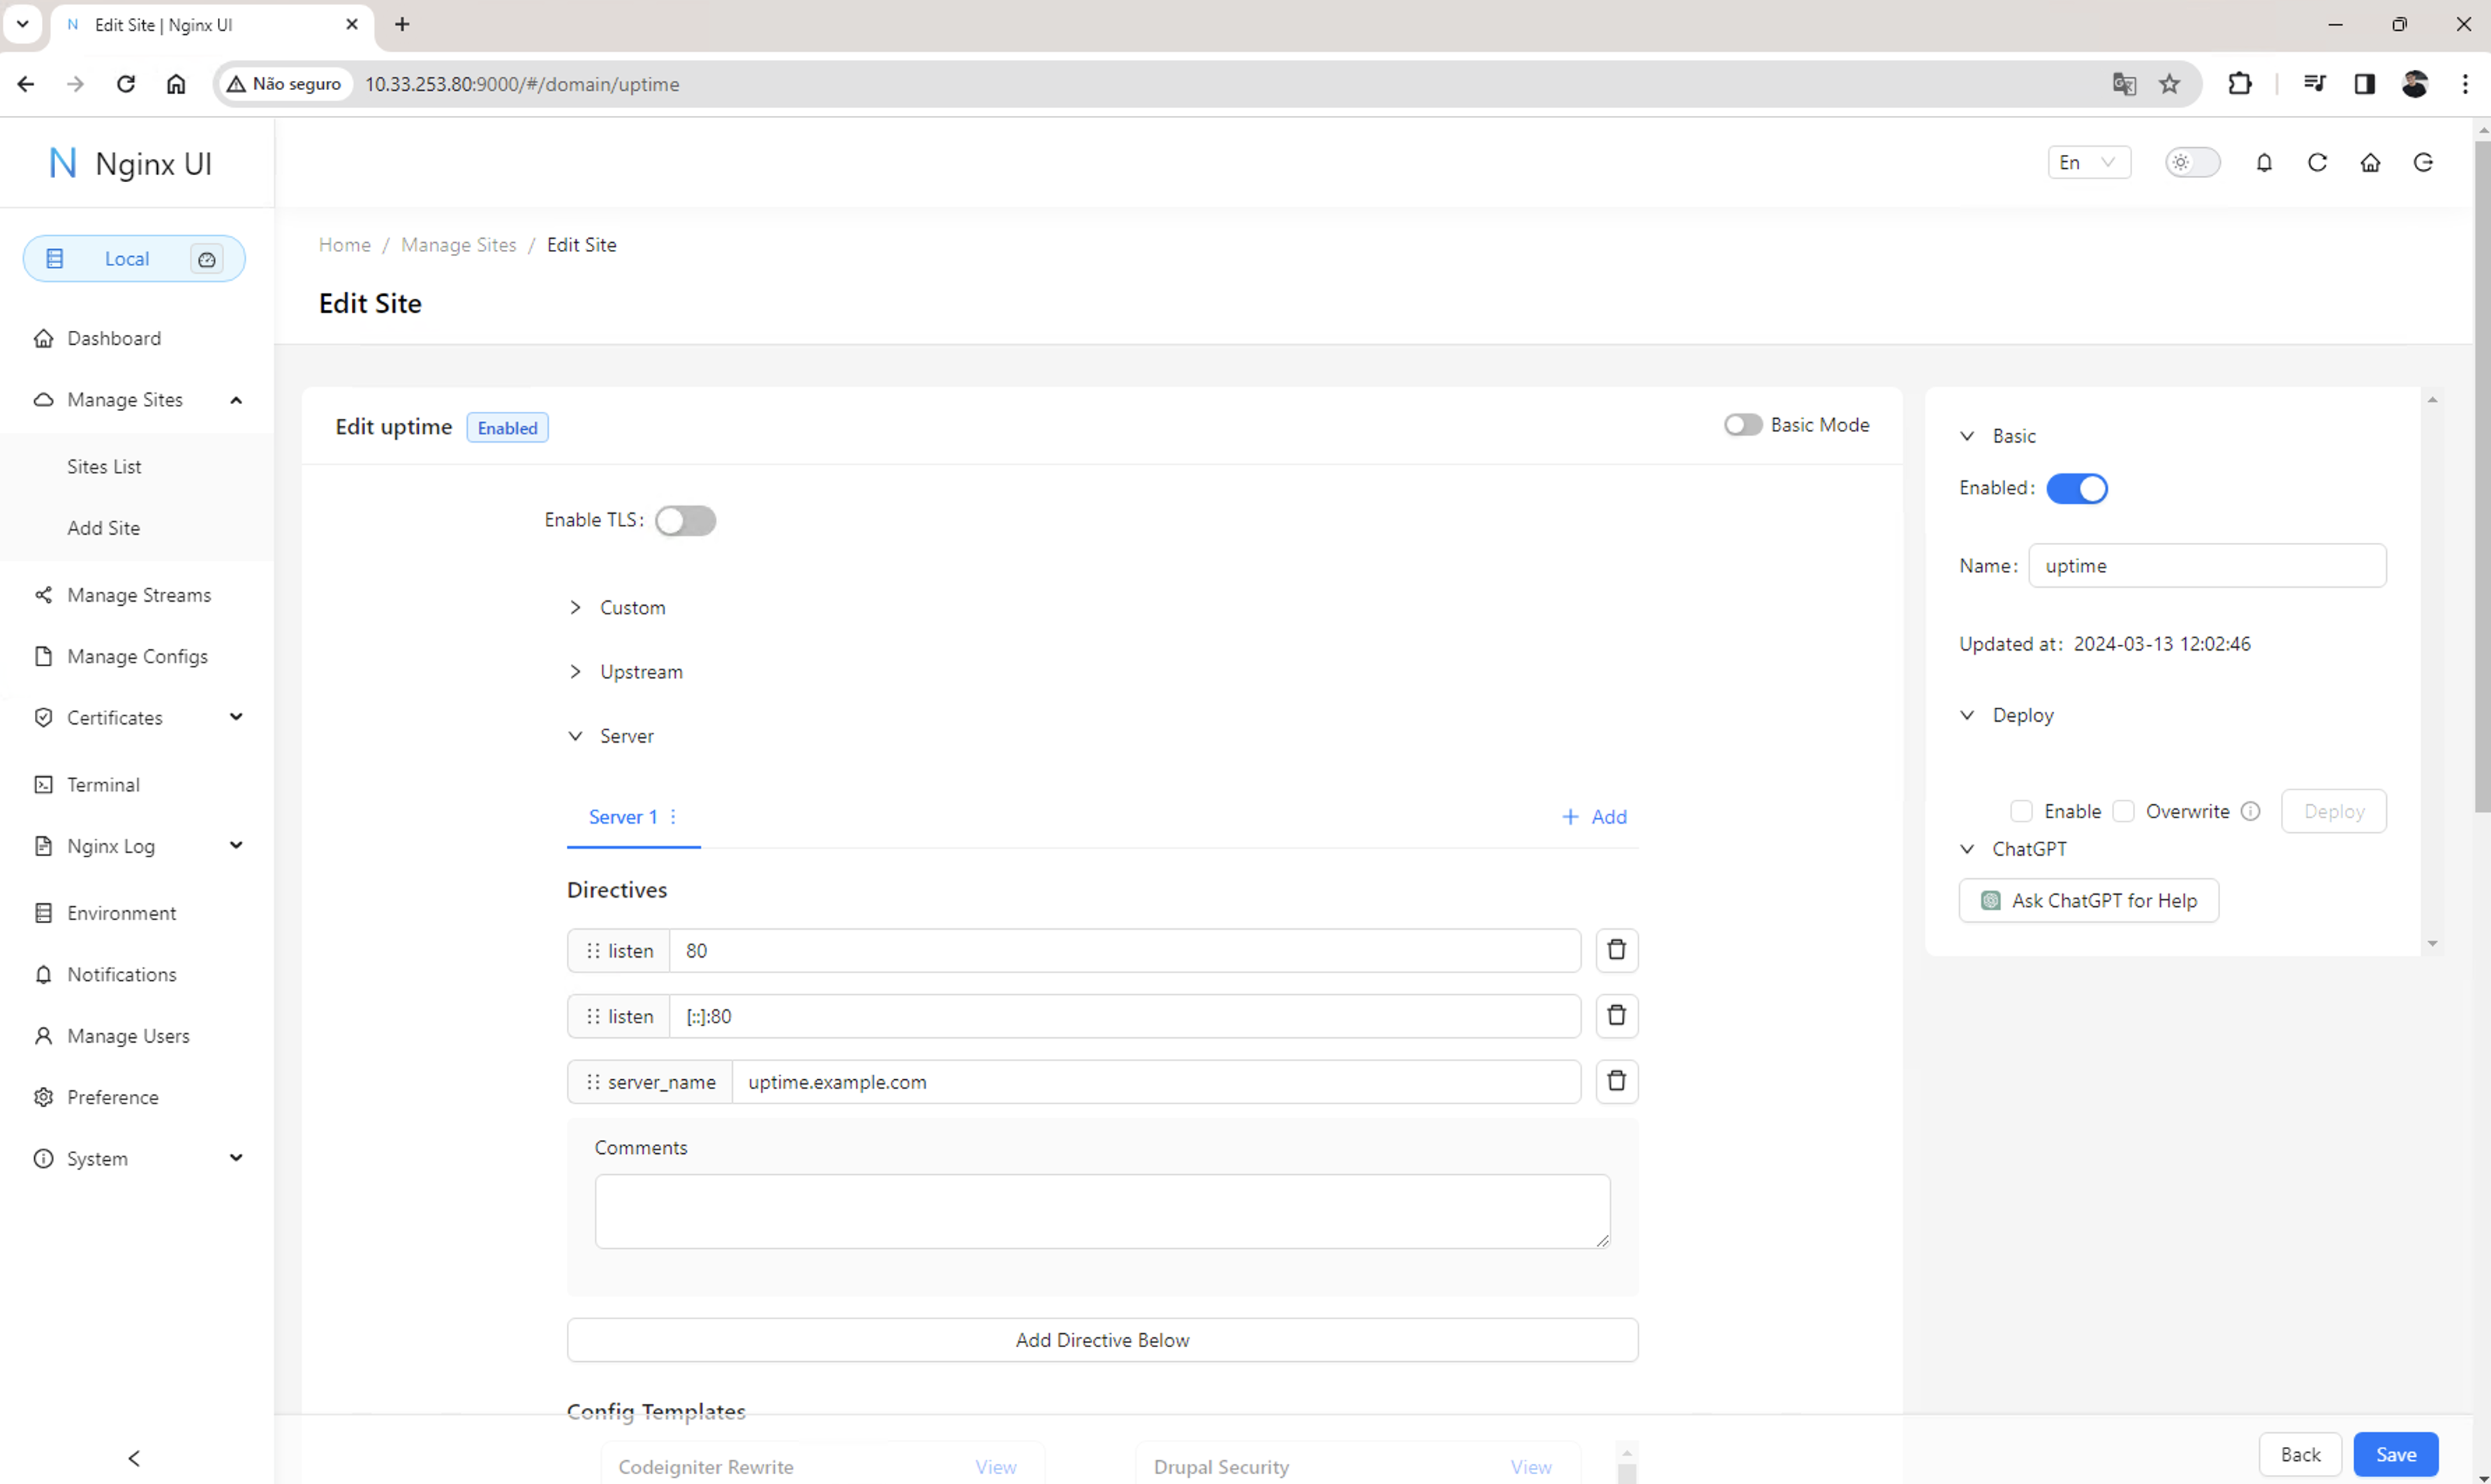View Codeigniter Rewrite template

[995, 1467]
